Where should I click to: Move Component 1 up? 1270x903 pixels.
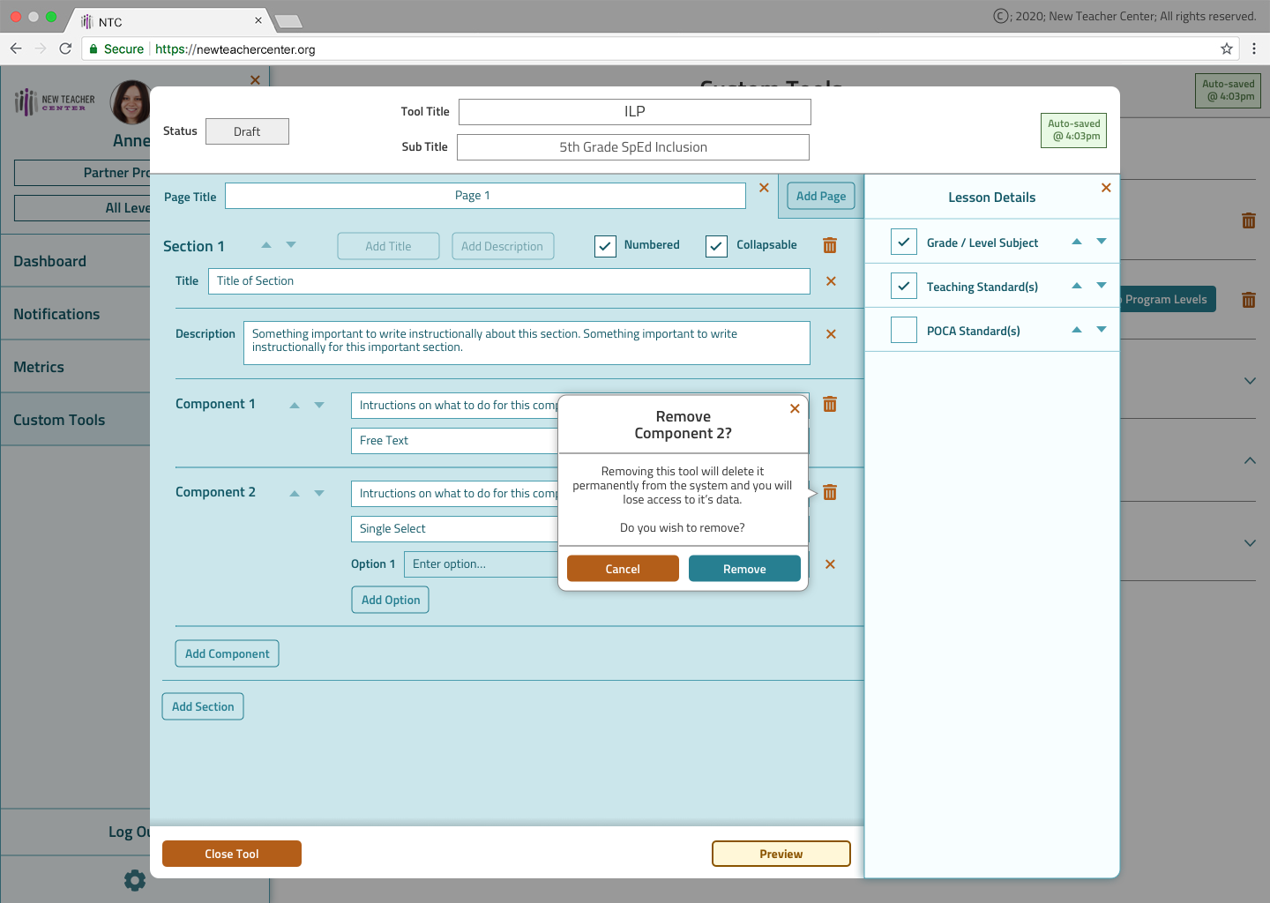[295, 405]
